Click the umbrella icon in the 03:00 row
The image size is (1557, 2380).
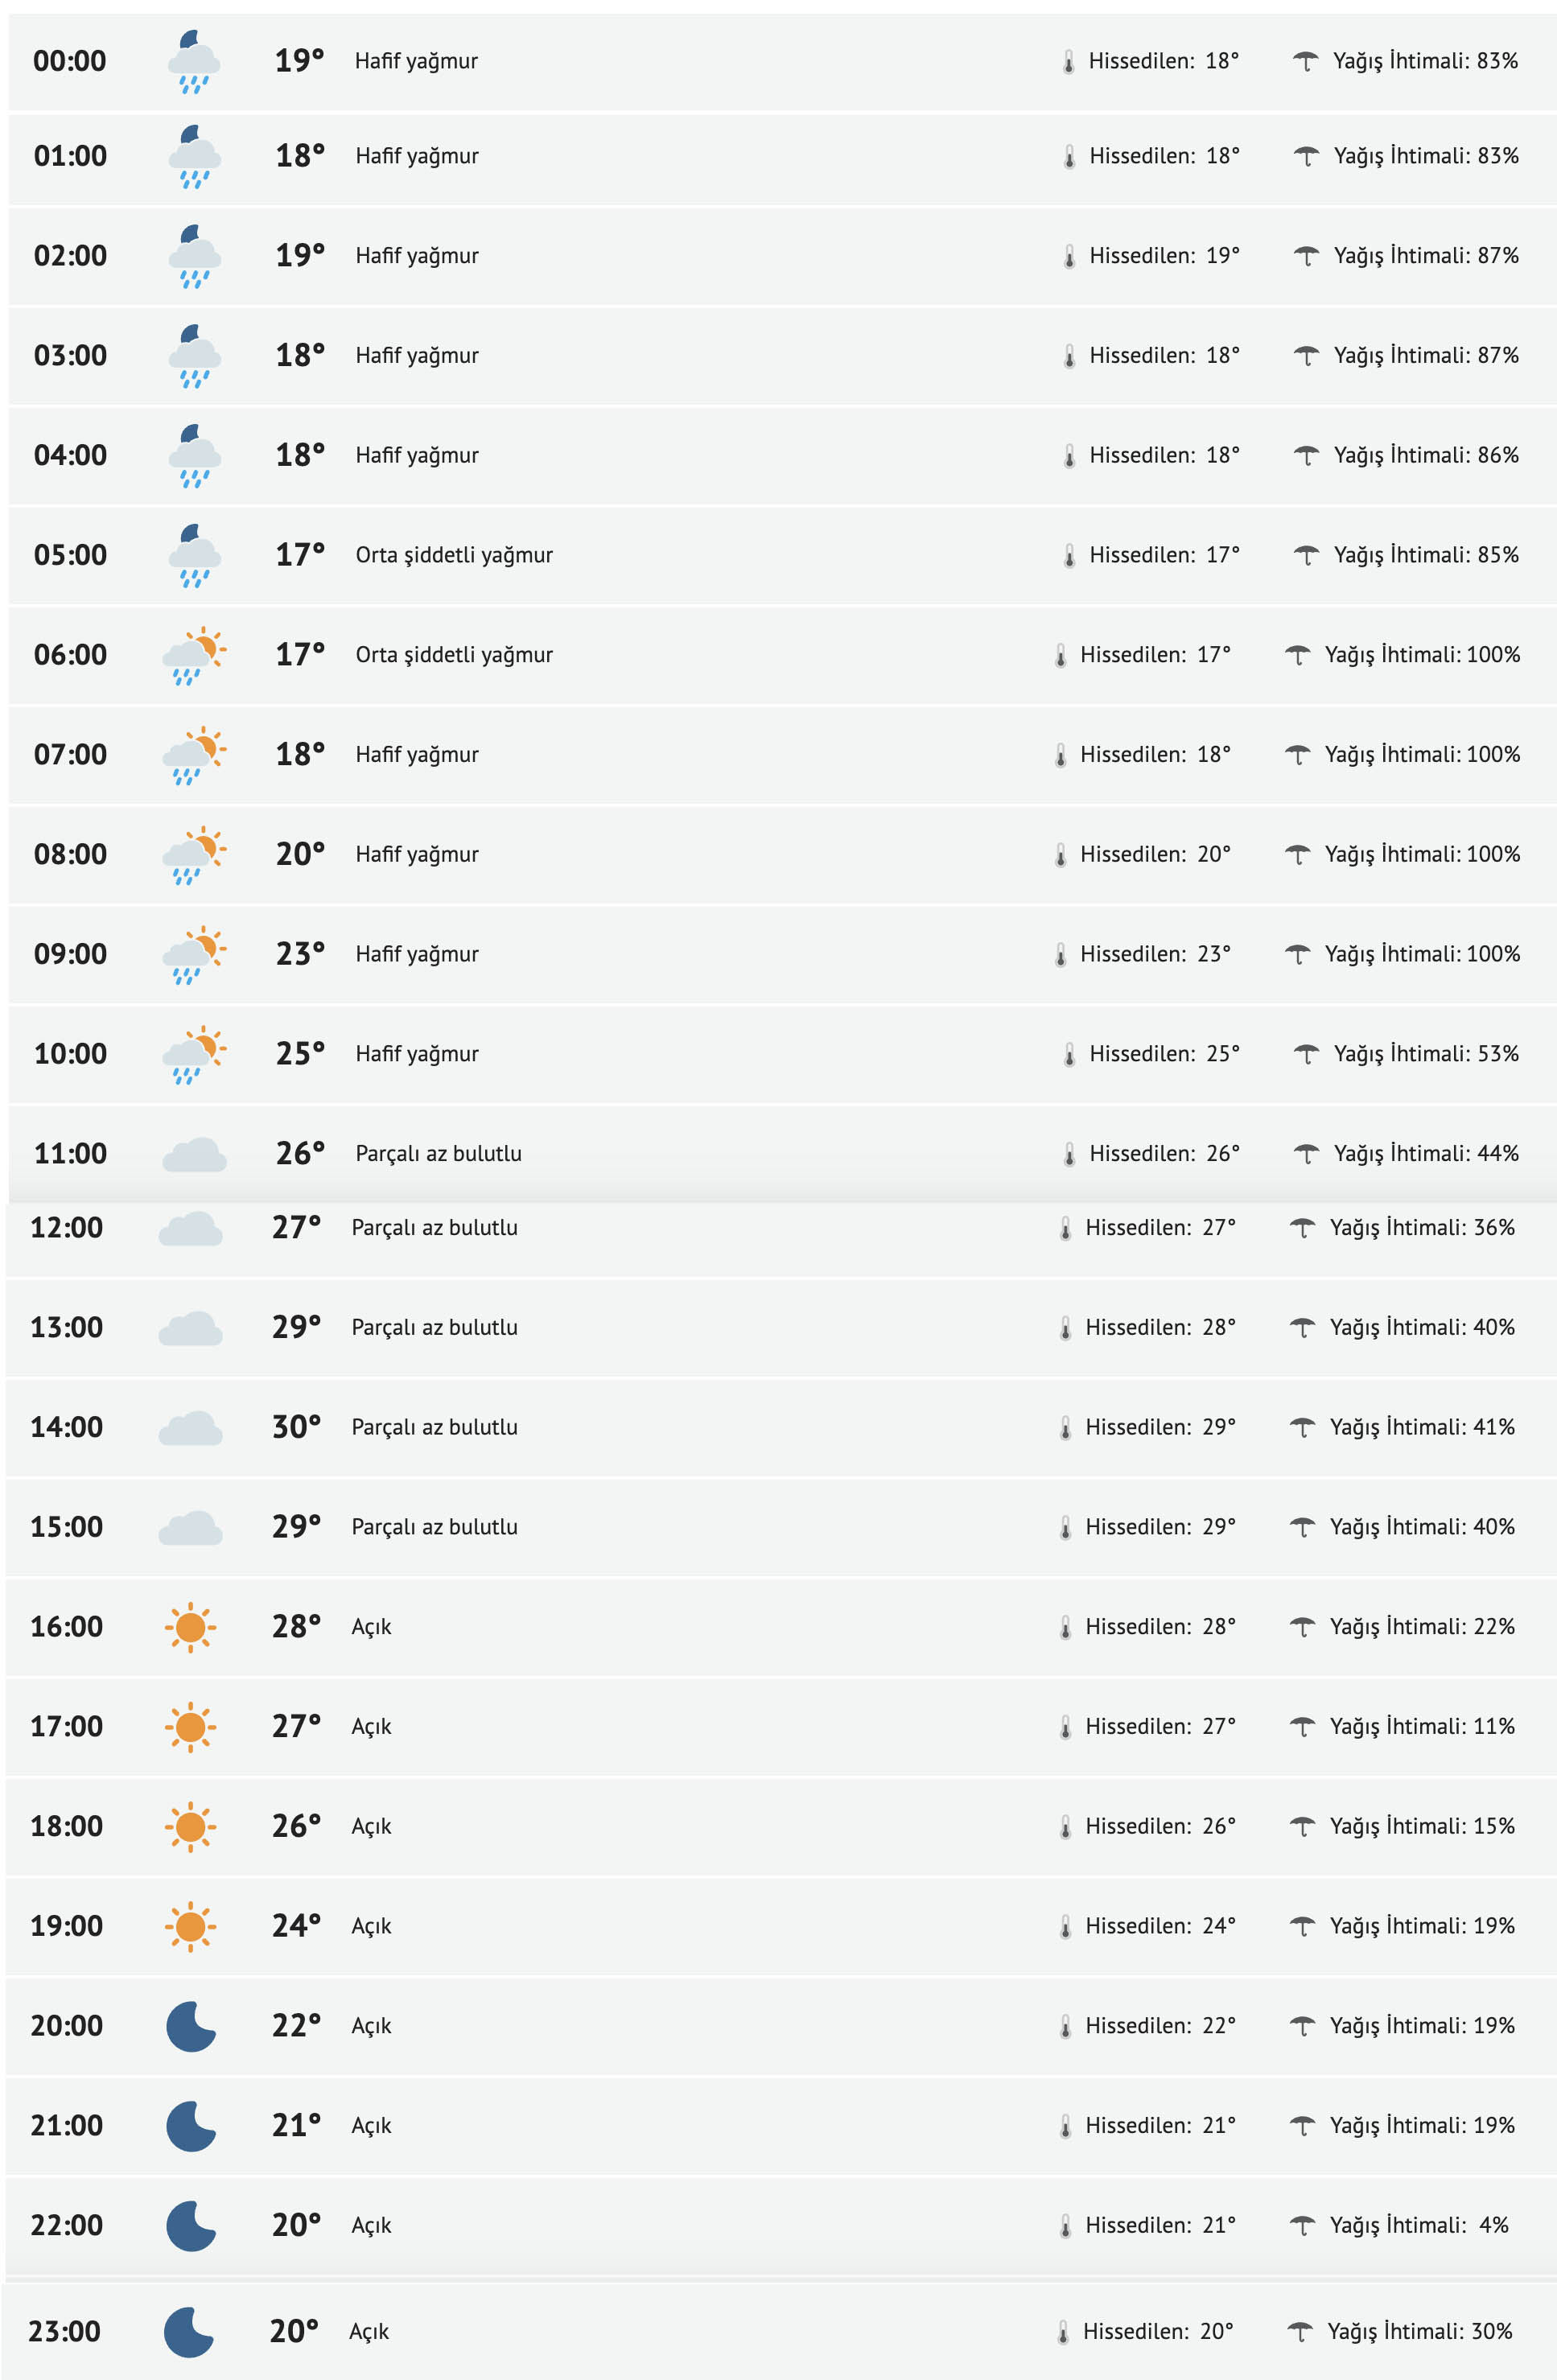tap(1306, 355)
